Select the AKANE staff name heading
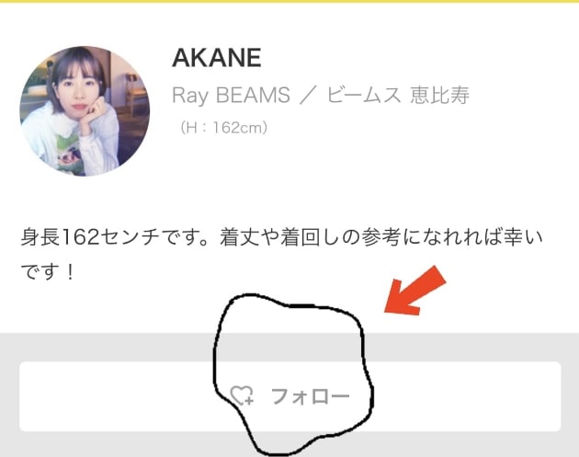This screenshot has height=457, width=579. [x=217, y=58]
